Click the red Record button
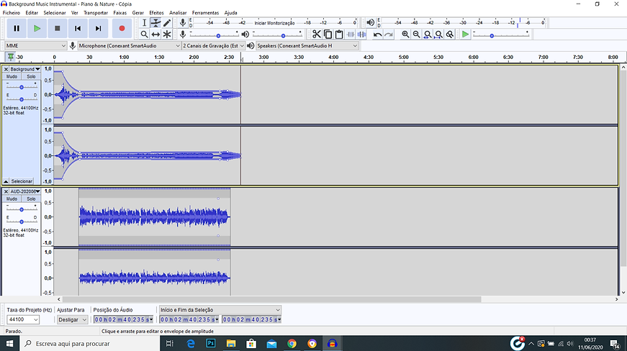Image resolution: width=627 pixels, height=351 pixels. pyautogui.click(x=122, y=28)
